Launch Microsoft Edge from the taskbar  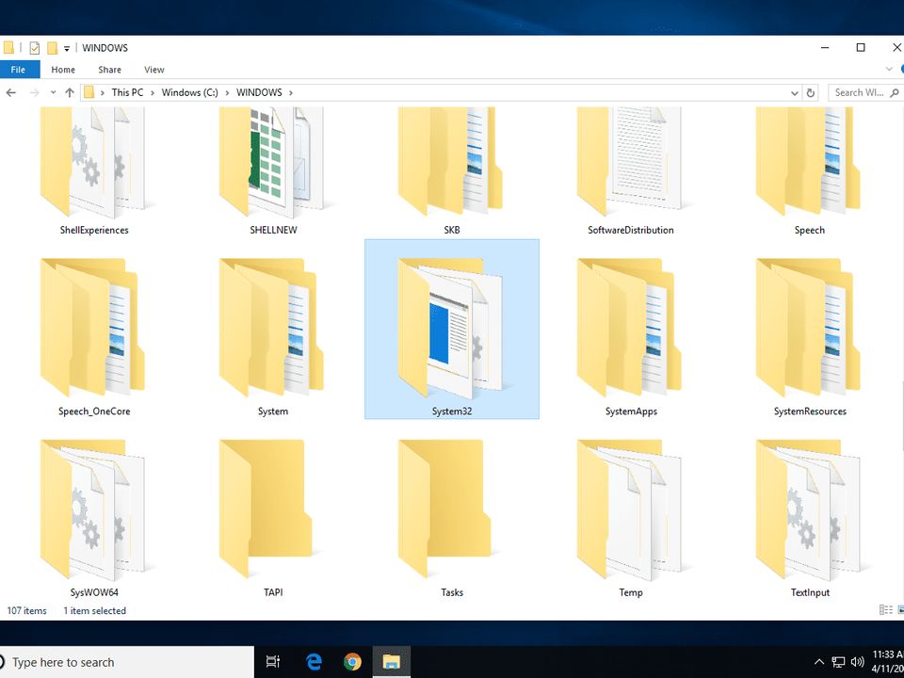point(314,661)
